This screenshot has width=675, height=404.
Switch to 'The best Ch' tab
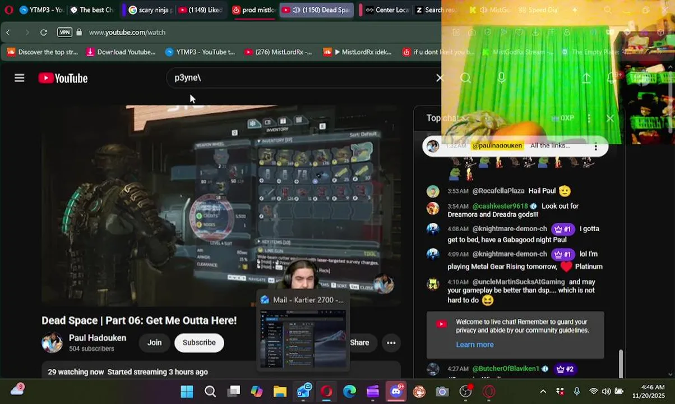click(93, 10)
